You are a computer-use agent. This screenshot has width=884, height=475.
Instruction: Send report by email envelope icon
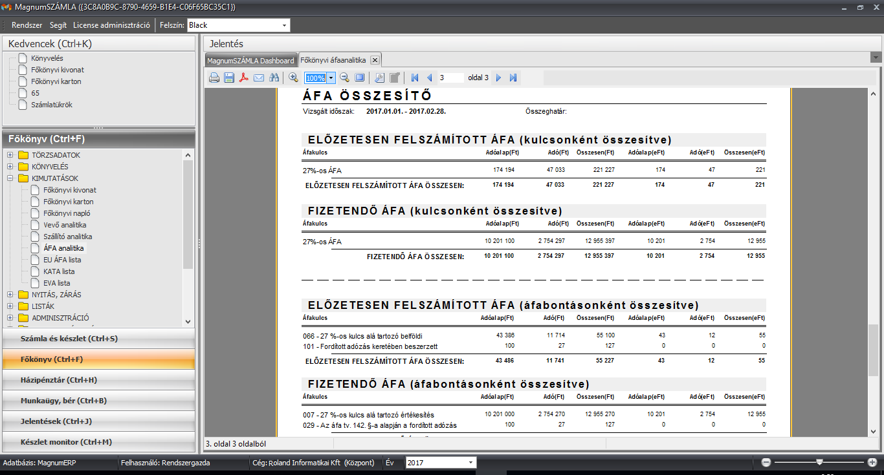pyautogui.click(x=259, y=78)
